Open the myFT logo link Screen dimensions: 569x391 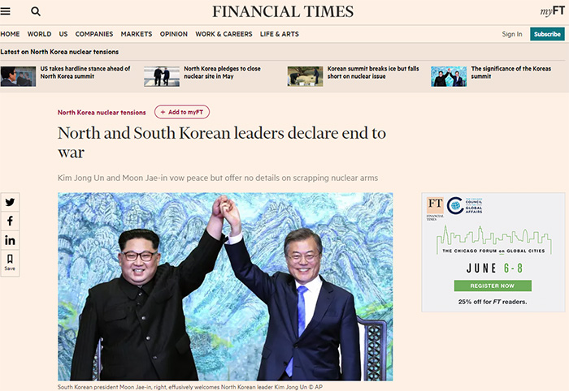552,11
